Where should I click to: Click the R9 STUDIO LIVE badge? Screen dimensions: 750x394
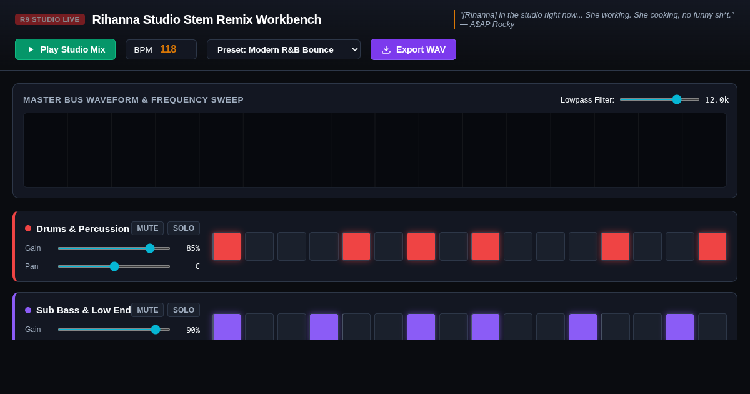click(50, 19)
